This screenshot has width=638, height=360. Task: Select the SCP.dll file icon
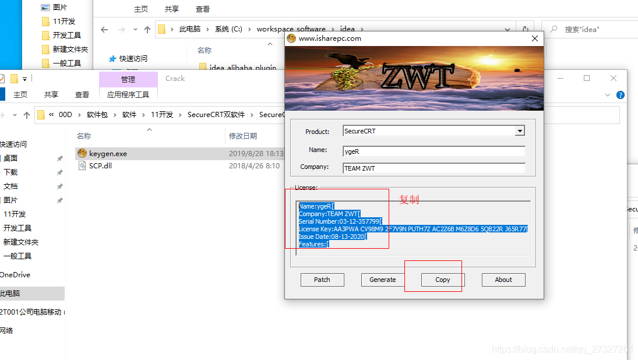[82, 165]
